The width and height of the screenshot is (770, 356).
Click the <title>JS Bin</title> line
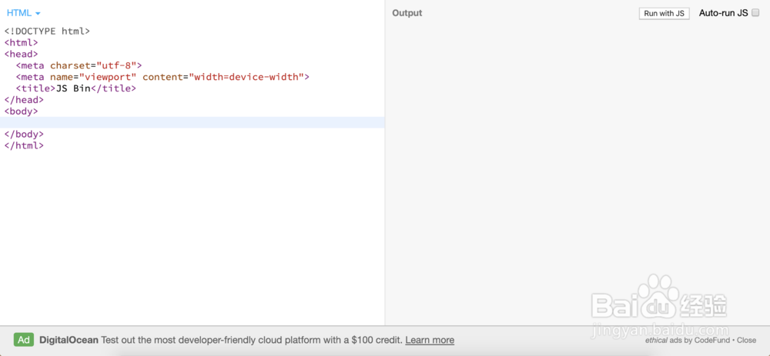click(75, 88)
